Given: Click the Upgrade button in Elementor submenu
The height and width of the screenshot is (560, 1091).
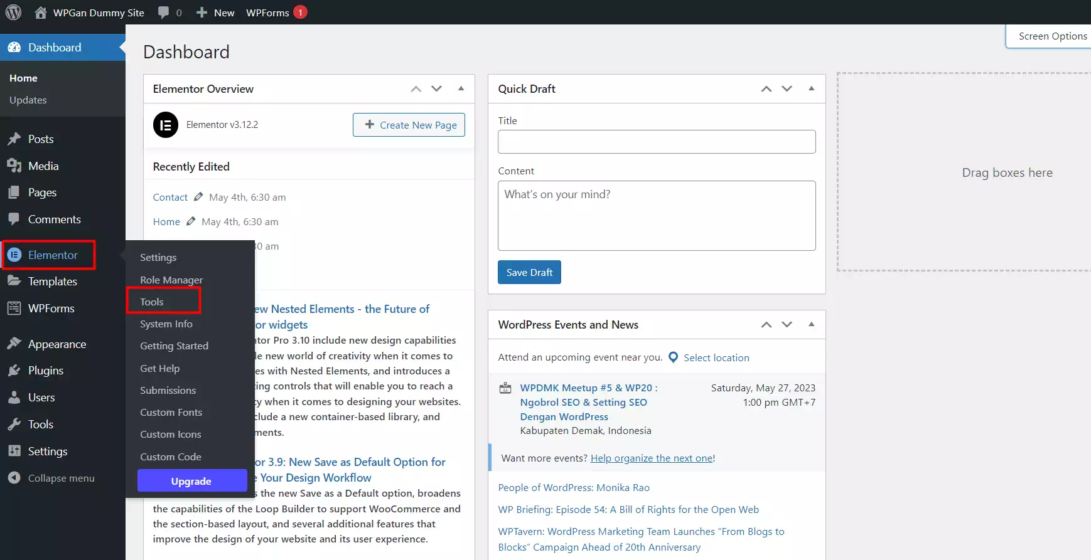Looking at the screenshot, I should (192, 481).
